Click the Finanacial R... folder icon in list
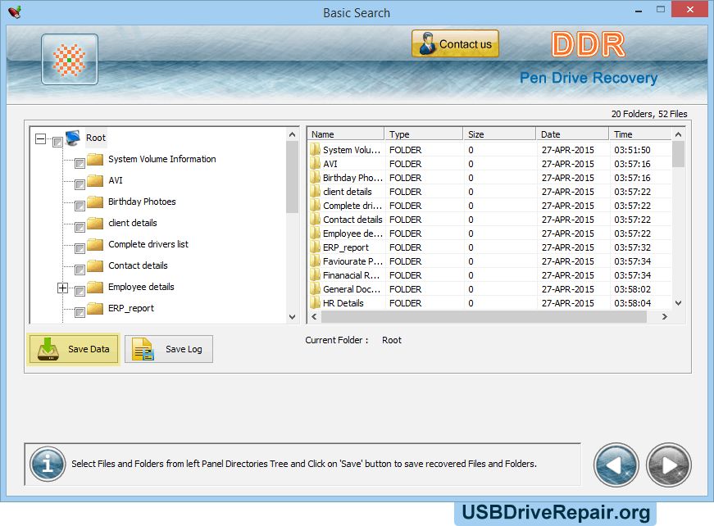Screen dimensions: 714x526 point(315,274)
